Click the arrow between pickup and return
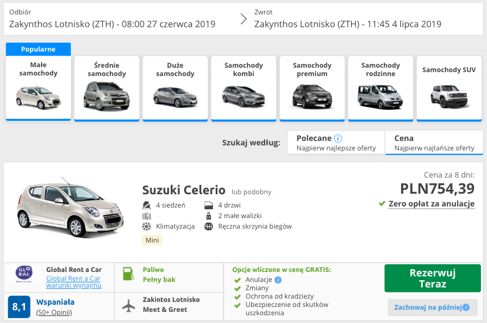This screenshot has width=487, height=323. (x=244, y=19)
